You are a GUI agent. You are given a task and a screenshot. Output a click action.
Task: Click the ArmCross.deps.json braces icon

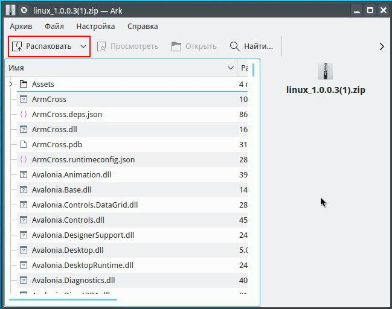point(24,115)
